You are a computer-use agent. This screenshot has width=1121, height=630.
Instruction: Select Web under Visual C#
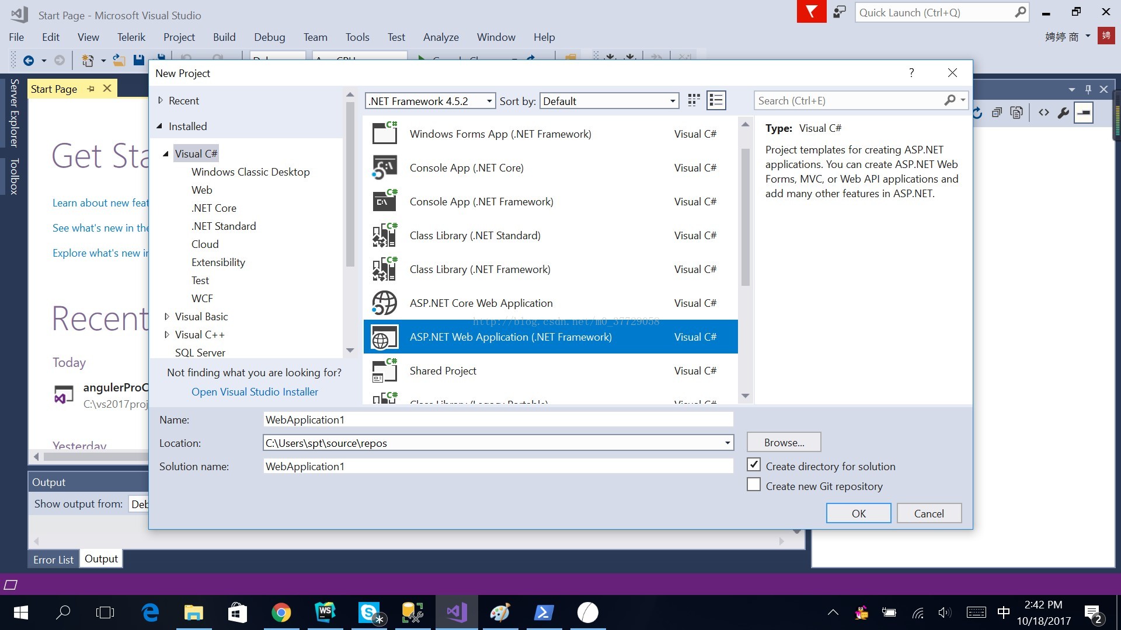click(x=201, y=190)
